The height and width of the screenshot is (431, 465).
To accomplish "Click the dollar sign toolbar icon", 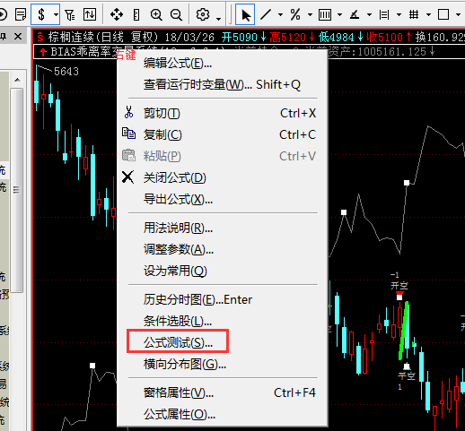I will 41,14.
